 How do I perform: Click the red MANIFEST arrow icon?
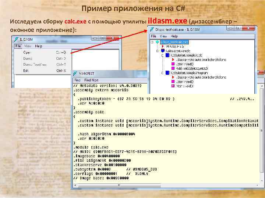pos(163,46)
